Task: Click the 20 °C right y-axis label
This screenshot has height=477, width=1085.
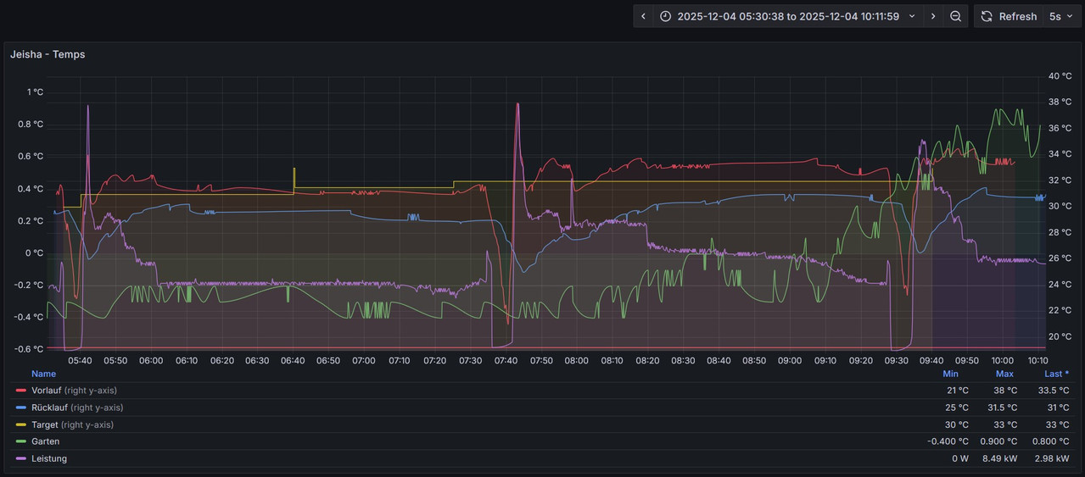Action: pyautogui.click(x=1060, y=336)
